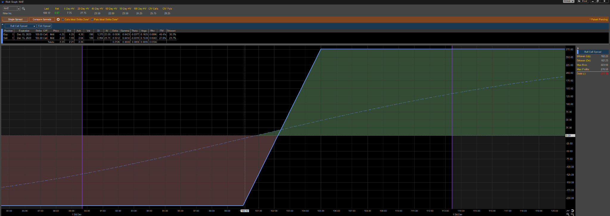Switch to Single Spread view
This screenshot has height=216, width=610.
(15, 19)
